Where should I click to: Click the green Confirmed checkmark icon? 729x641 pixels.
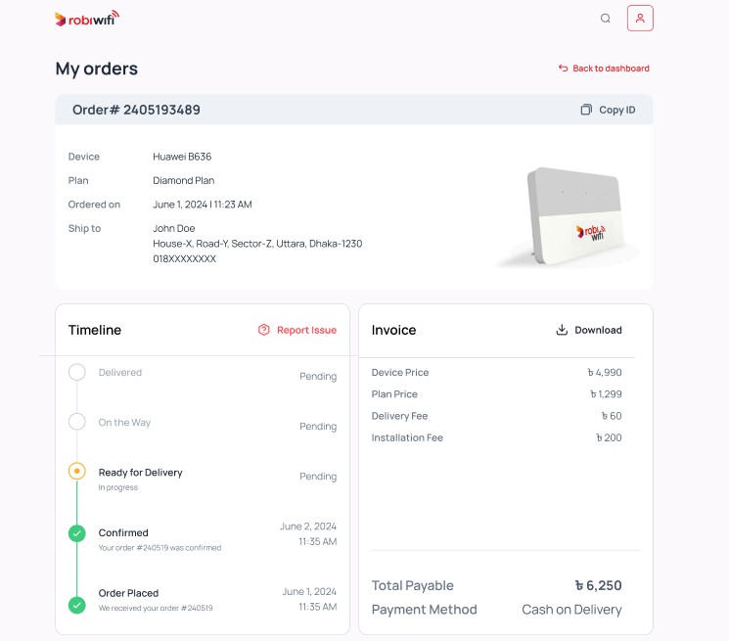tap(77, 533)
